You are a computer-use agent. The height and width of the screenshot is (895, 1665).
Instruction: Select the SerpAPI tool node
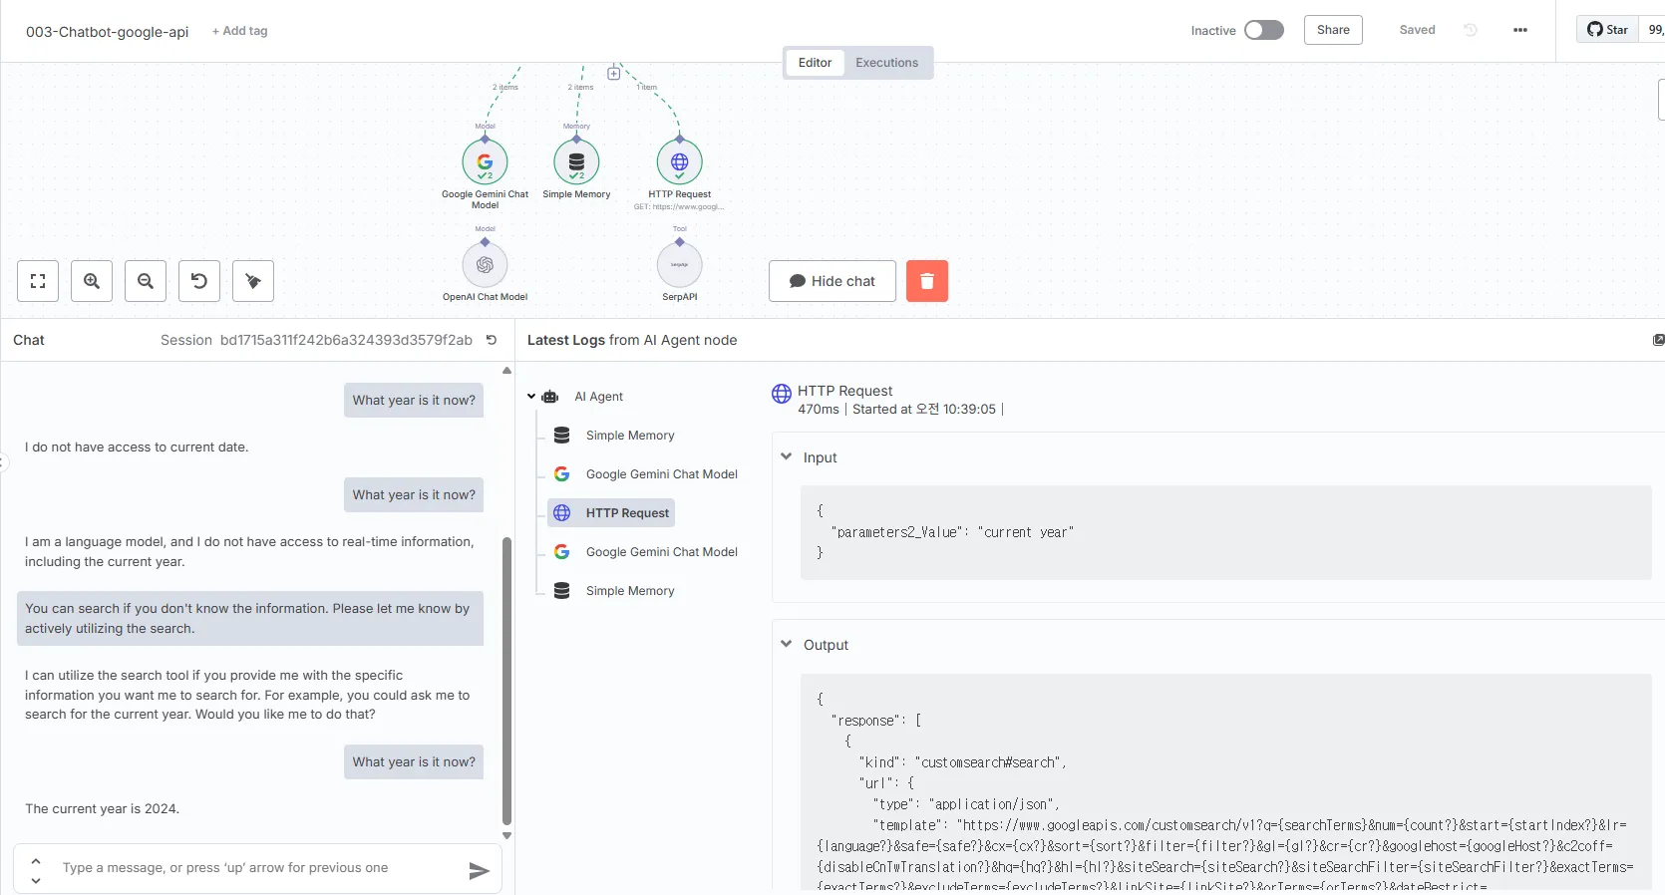point(680,264)
